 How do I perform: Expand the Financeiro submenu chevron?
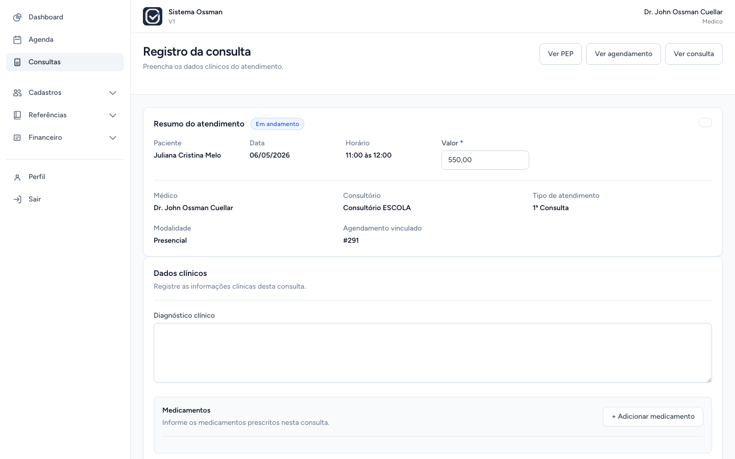[x=113, y=138]
